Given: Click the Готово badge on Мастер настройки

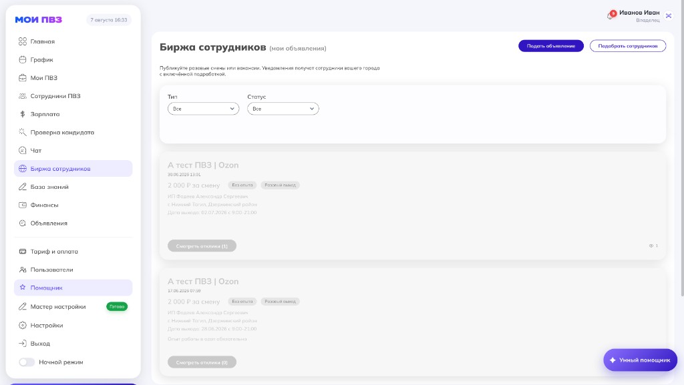Looking at the screenshot, I should [x=117, y=307].
